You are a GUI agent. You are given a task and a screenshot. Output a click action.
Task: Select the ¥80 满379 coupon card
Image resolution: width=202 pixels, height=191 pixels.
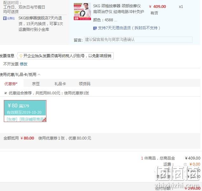click(25, 111)
